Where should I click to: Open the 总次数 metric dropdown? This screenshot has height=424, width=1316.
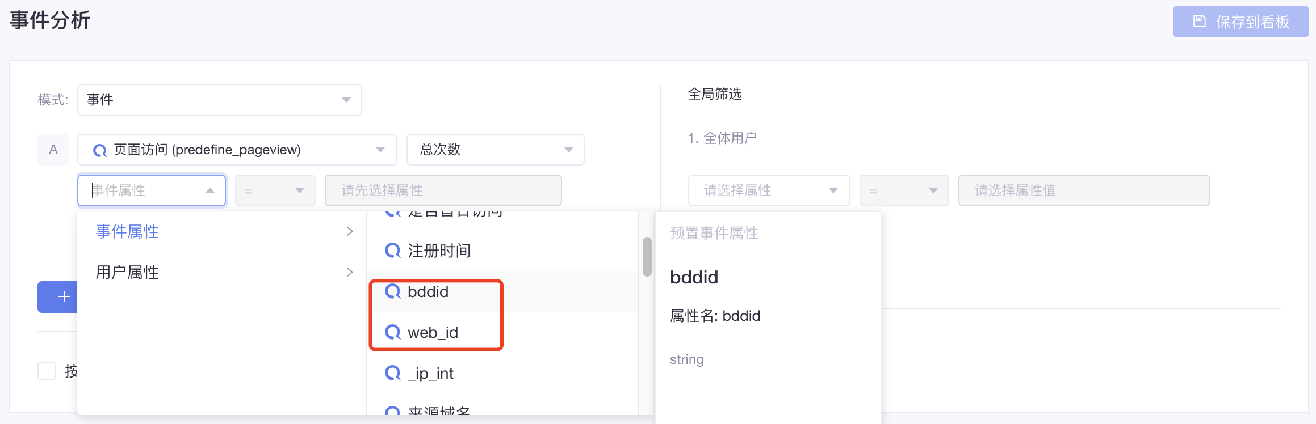click(496, 150)
